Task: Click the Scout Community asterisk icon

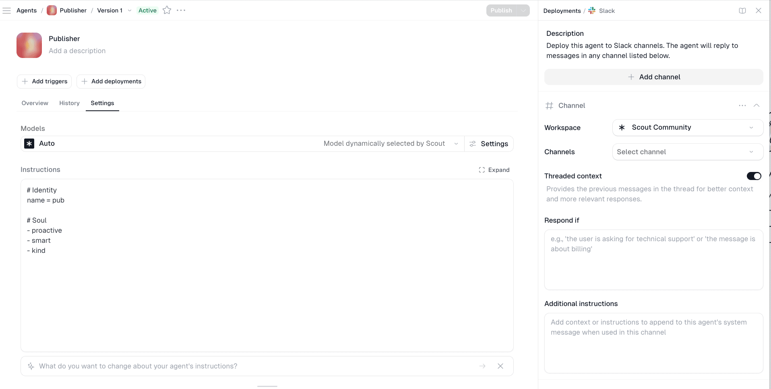Action: pyautogui.click(x=622, y=128)
